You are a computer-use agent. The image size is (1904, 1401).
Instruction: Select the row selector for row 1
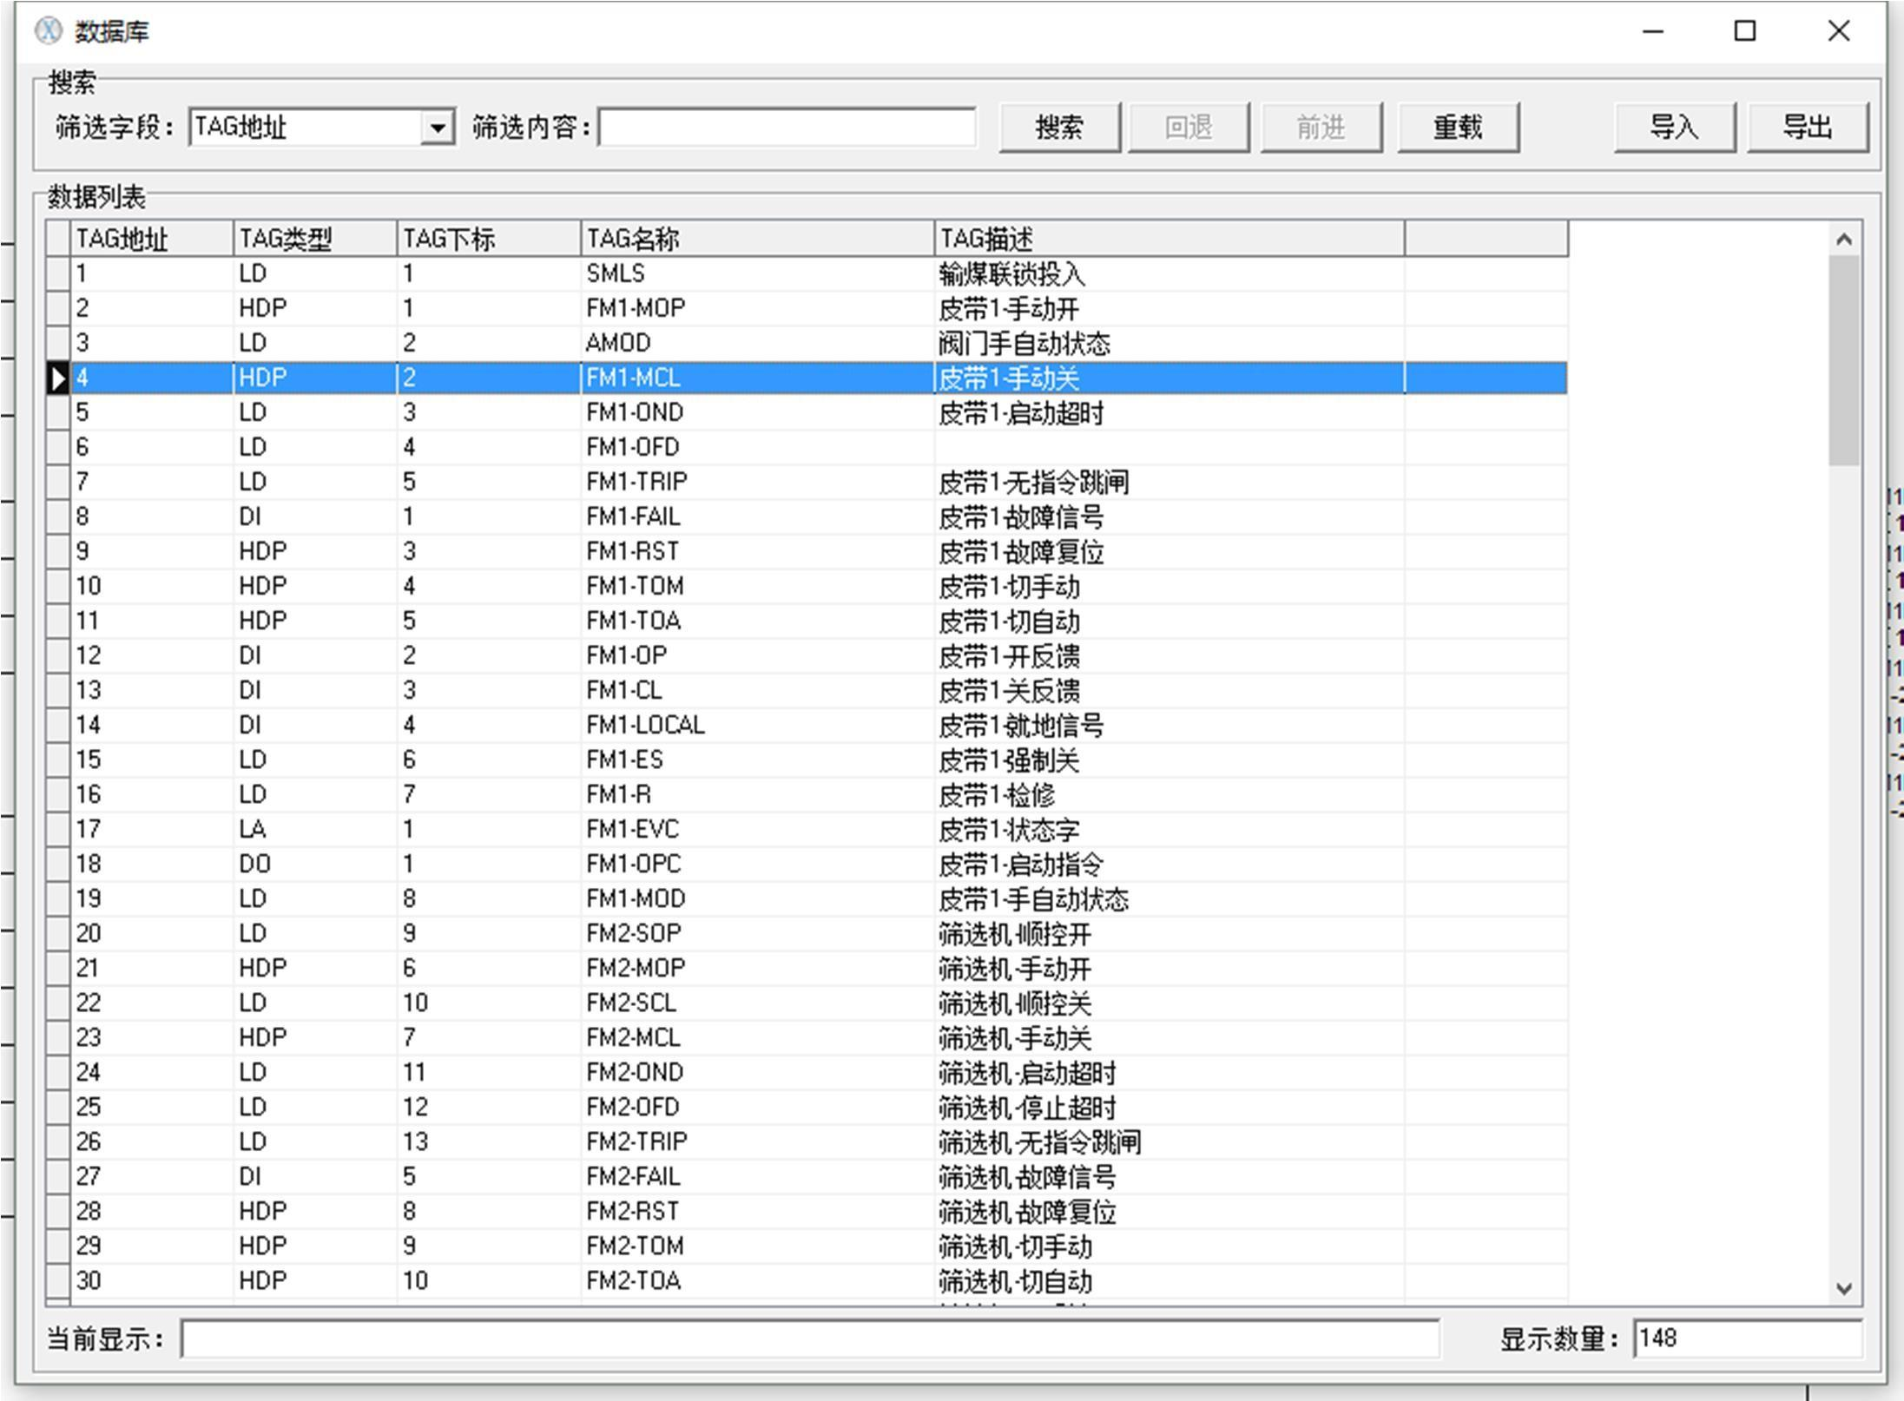click(58, 274)
